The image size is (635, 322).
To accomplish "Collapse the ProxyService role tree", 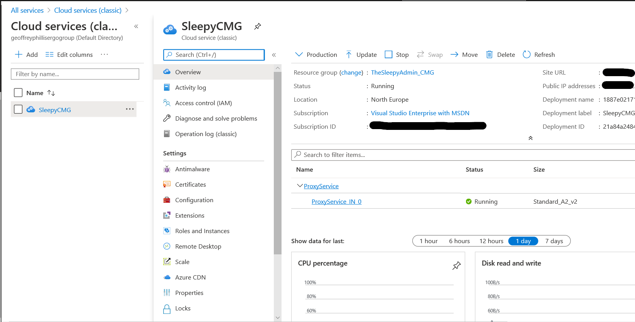I will (299, 186).
